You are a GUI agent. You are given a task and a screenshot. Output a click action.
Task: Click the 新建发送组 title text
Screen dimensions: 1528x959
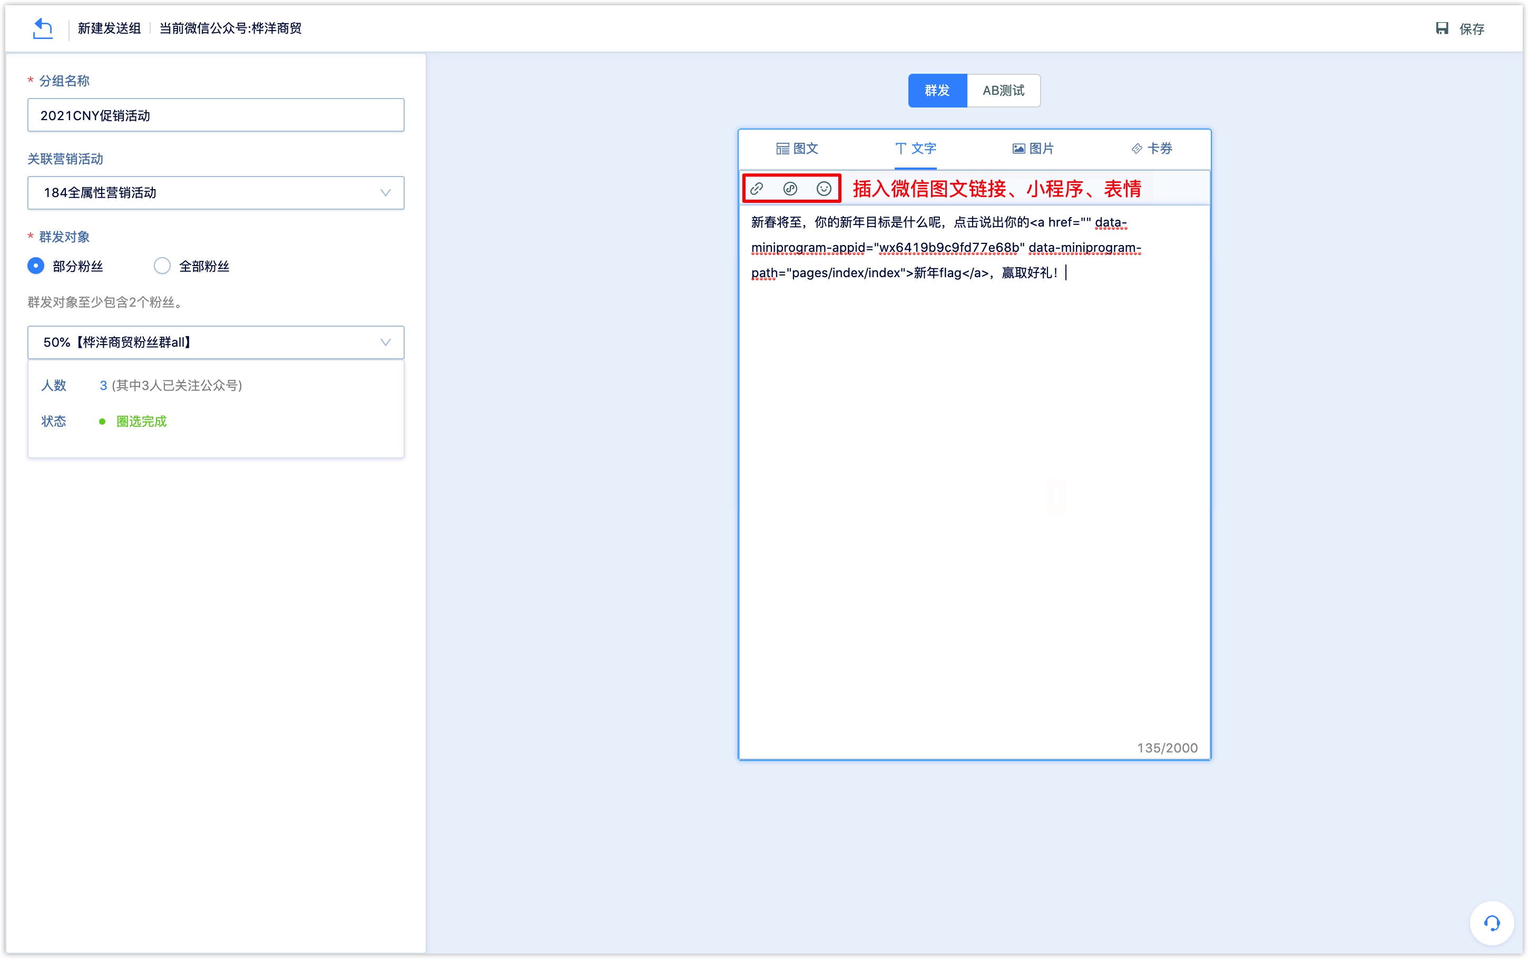[x=109, y=28]
